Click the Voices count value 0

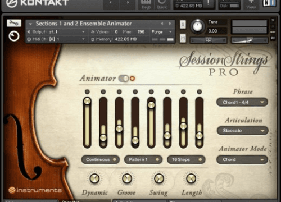point(116,32)
